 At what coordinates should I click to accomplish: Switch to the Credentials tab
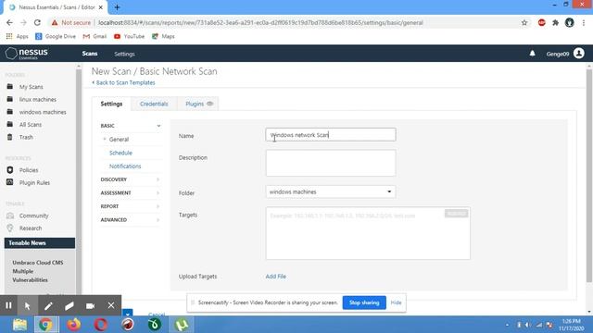click(x=154, y=104)
